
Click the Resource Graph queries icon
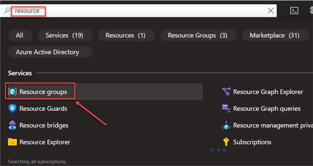coord(226,108)
